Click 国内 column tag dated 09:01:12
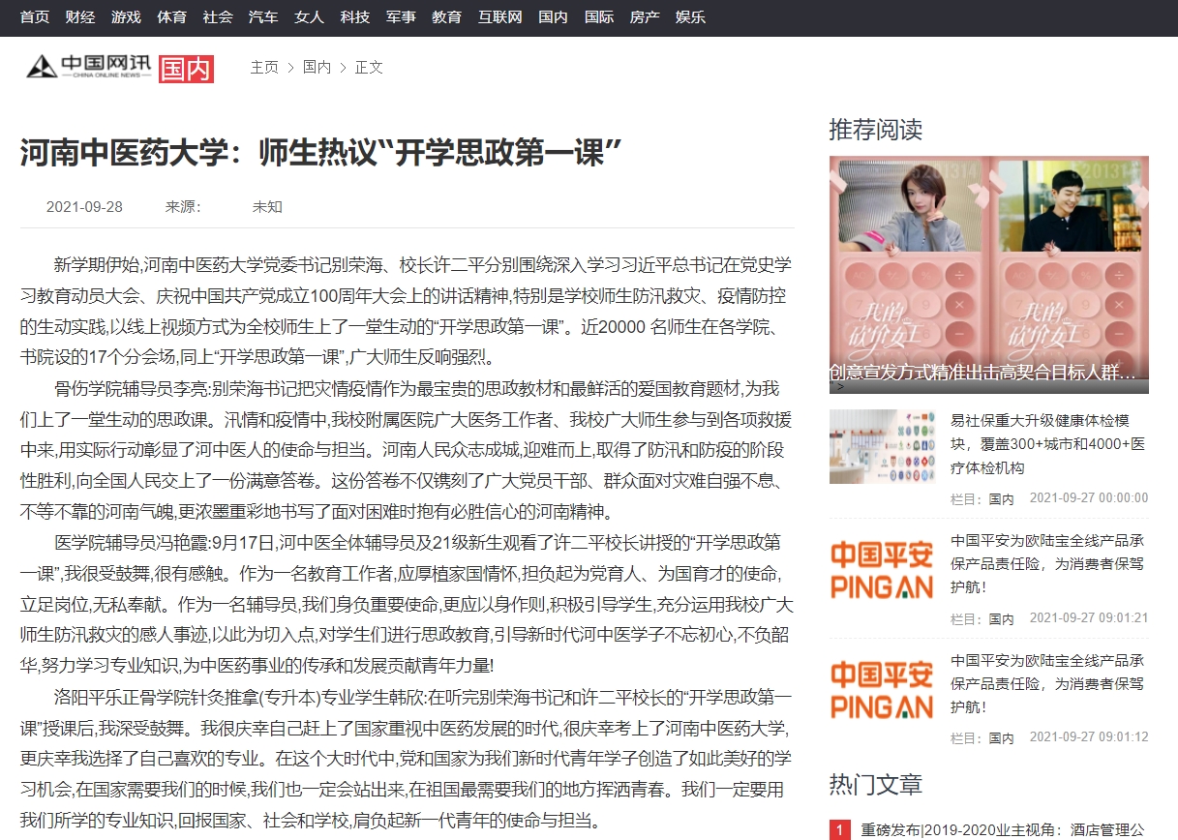The height and width of the screenshot is (840, 1178). click(x=1001, y=738)
